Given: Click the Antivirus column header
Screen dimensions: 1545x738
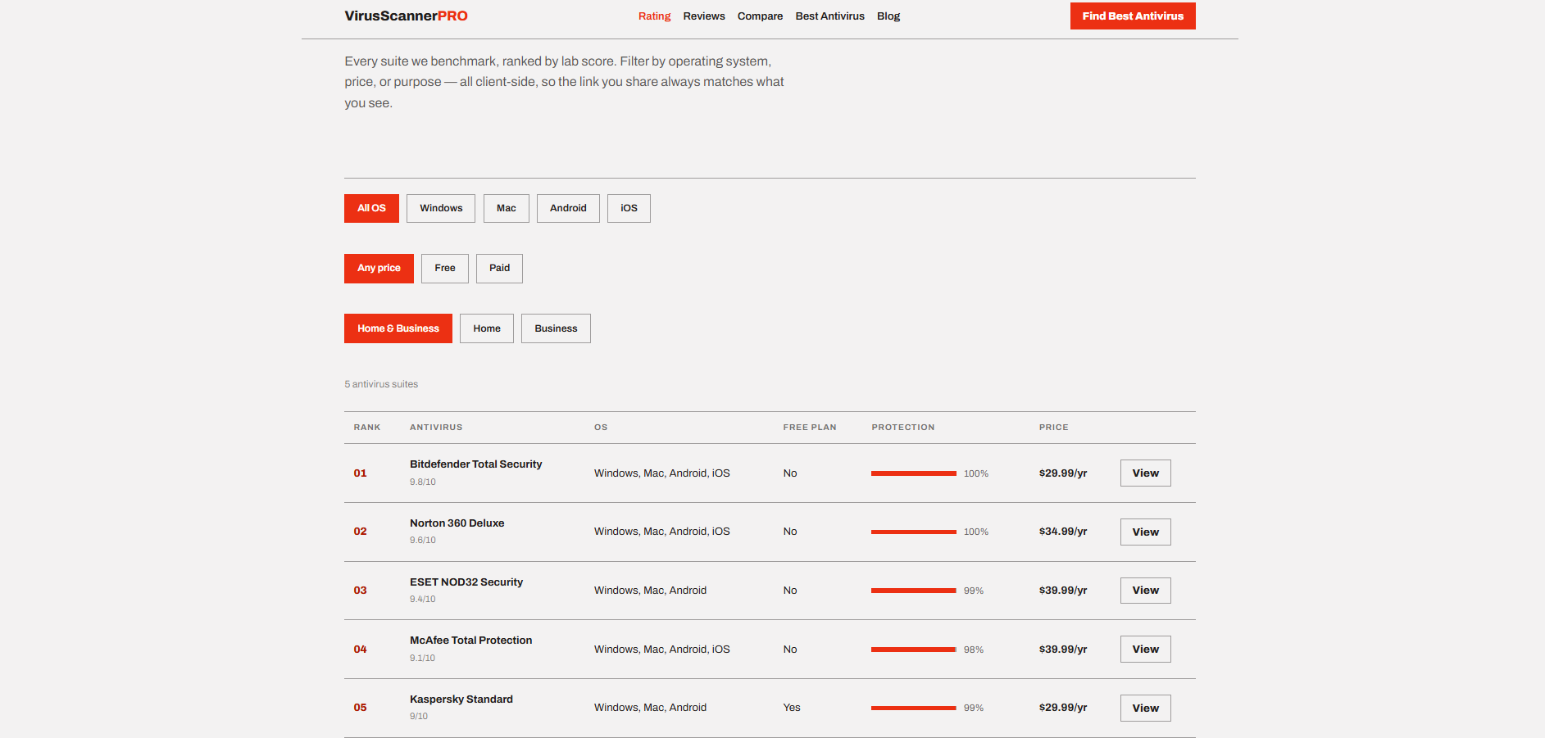Looking at the screenshot, I should (435, 428).
